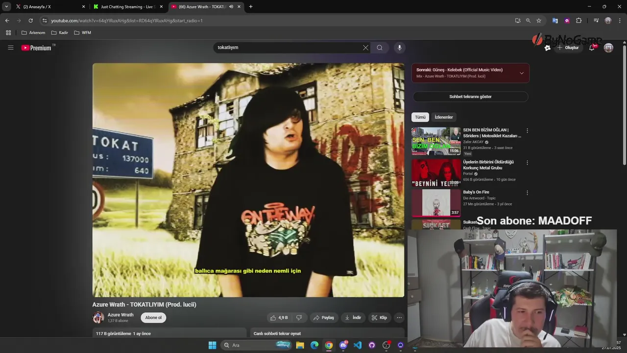
Task: Download the video with İndir
Action: pos(353,318)
